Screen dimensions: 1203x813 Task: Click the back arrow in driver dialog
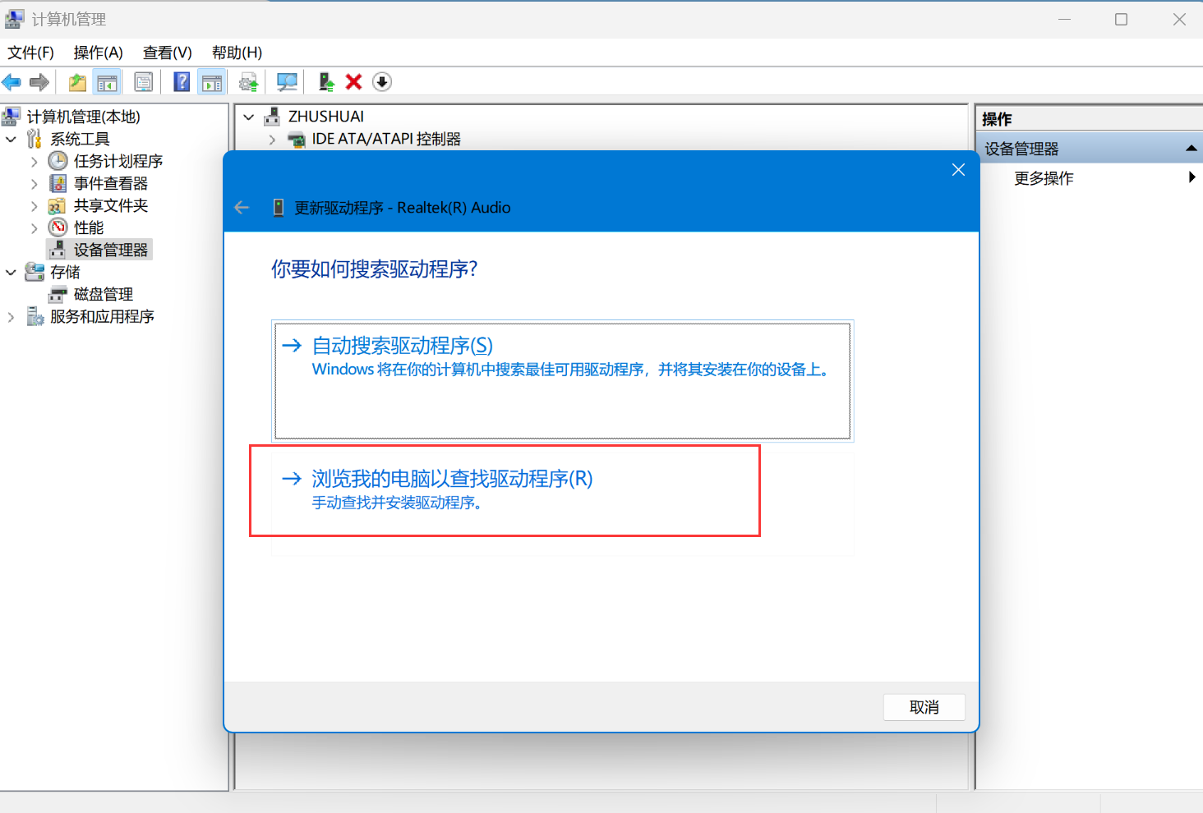pos(242,208)
